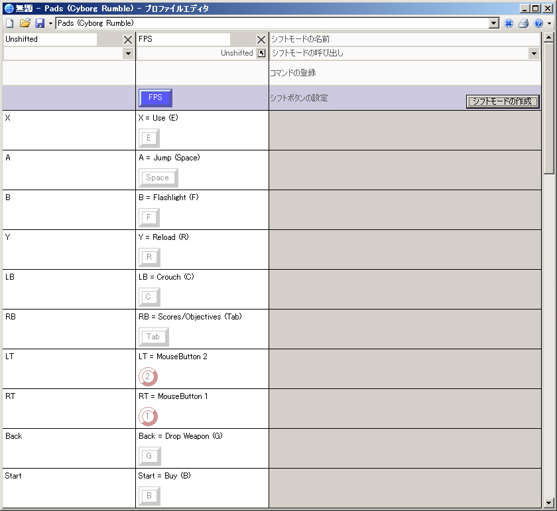The image size is (557, 511).
Task: Click the G key icon for Drop Weapon
Action: (150, 456)
